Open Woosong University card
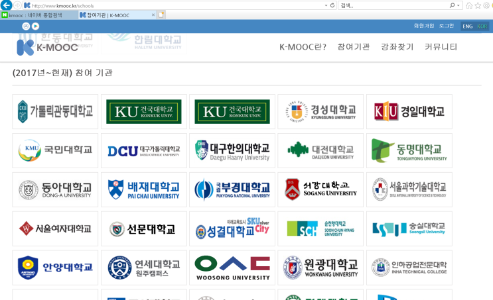This screenshot has height=300, width=493. 232,268
